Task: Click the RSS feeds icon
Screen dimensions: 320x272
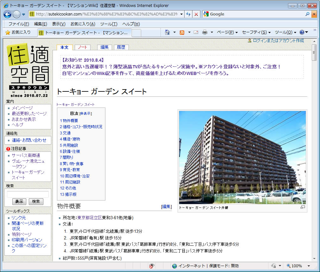Action: point(182,32)
